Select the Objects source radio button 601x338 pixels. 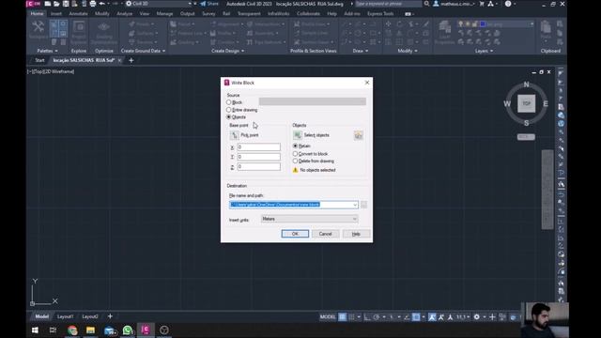click(x=229, y=116)
